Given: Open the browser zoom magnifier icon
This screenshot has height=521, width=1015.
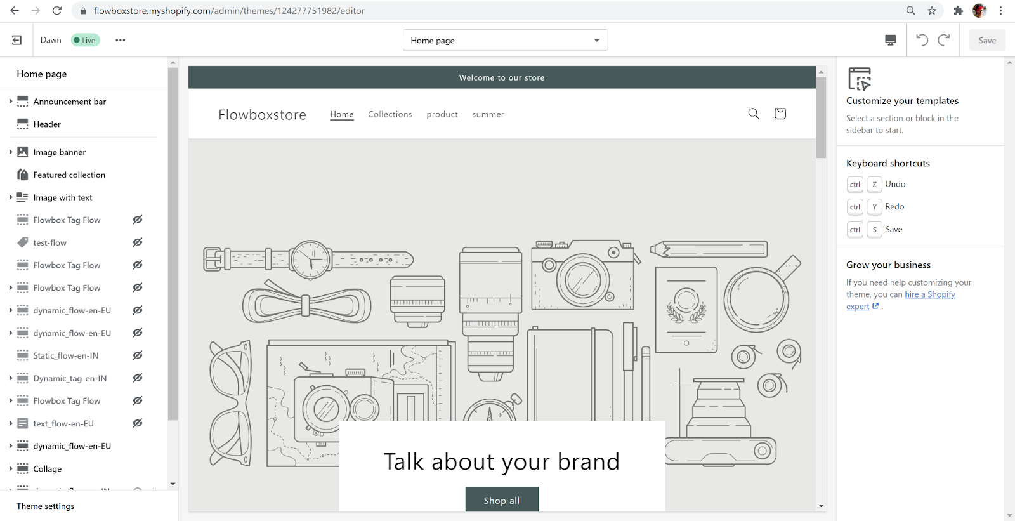Looking at the screenshot, I should [x=911, y=11].
